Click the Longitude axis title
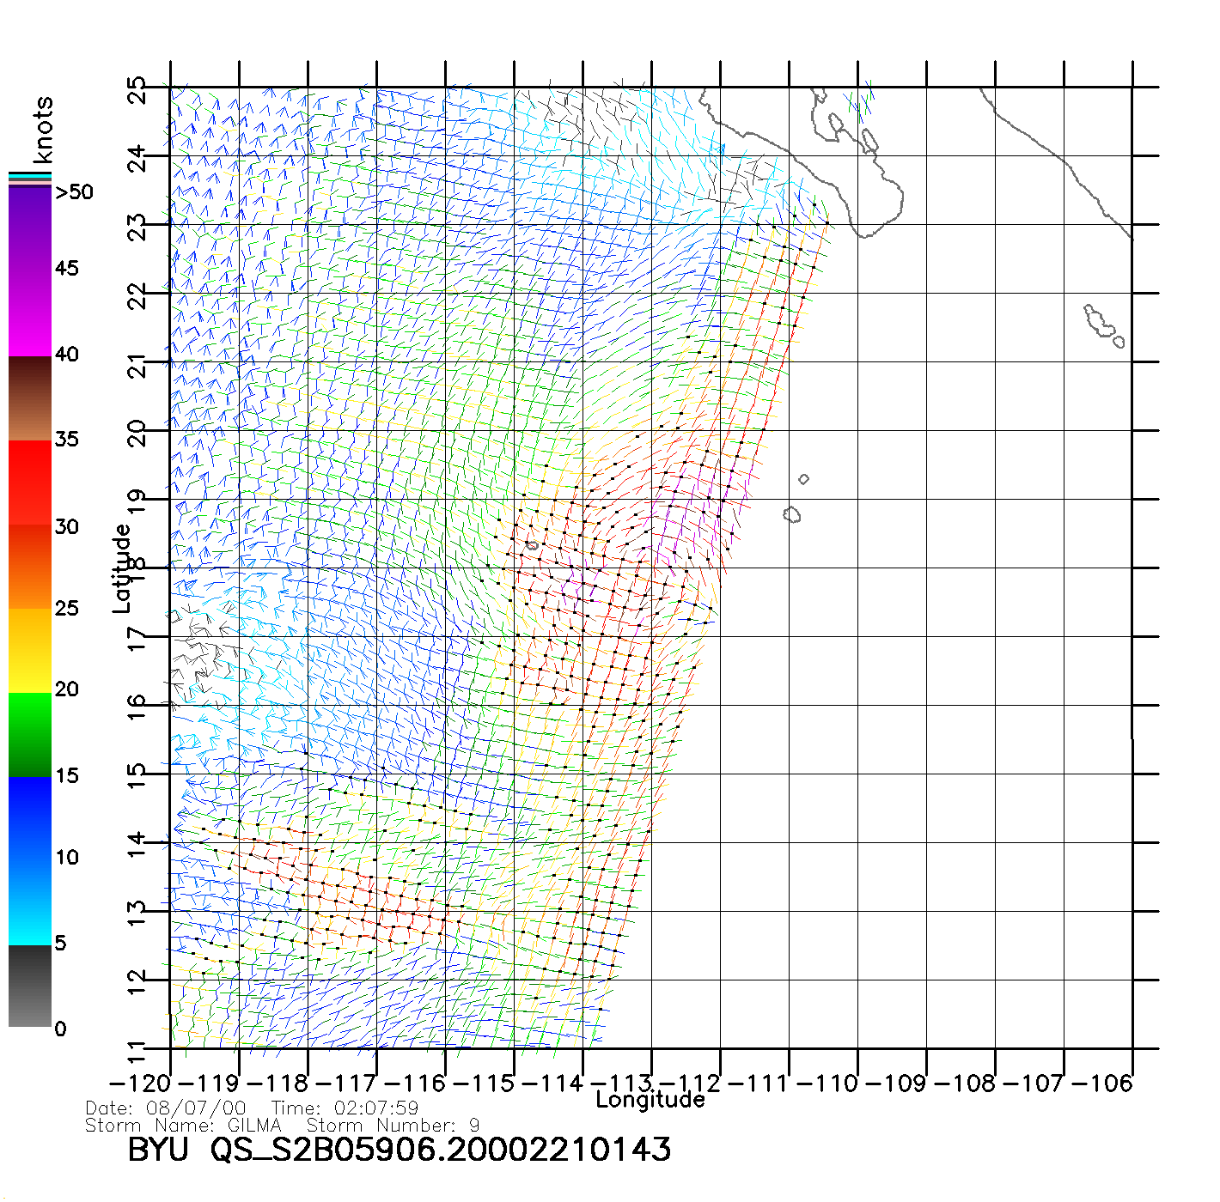 [x=650, y=1100]
